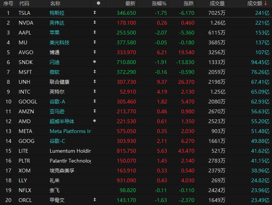Select the Palantir Technologies name cell
This screenshot has width=272, height=205.
(x=70, y=161)
